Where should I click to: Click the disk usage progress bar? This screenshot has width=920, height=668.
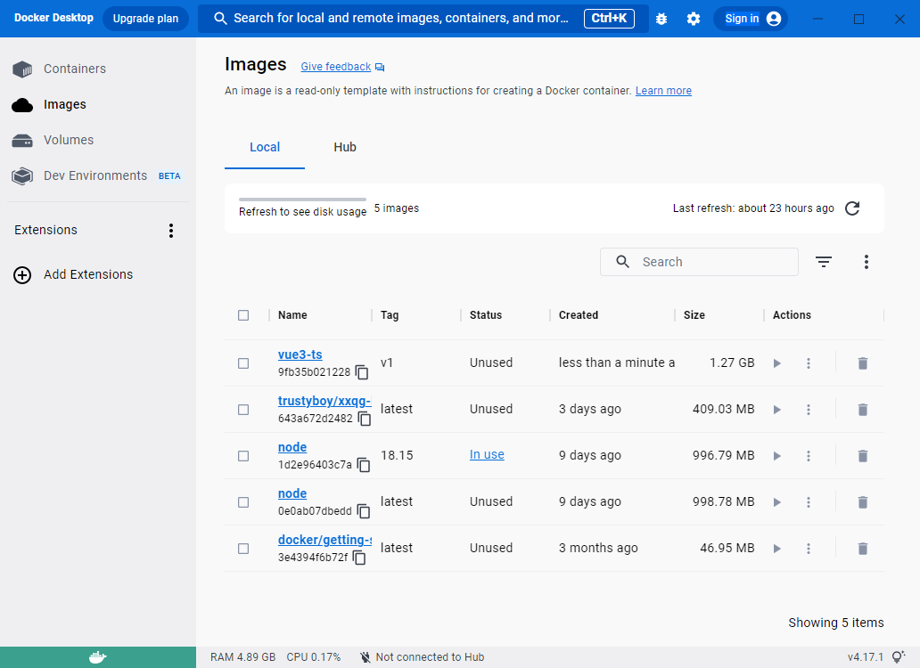click(x=302, y=200)
